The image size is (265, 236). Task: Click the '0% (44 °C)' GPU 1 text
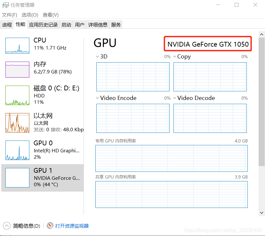(x=46, y=184)
